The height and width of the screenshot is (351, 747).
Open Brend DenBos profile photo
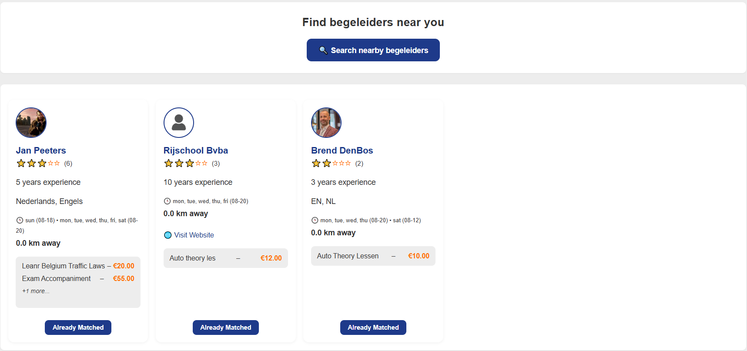click(326, 123)
